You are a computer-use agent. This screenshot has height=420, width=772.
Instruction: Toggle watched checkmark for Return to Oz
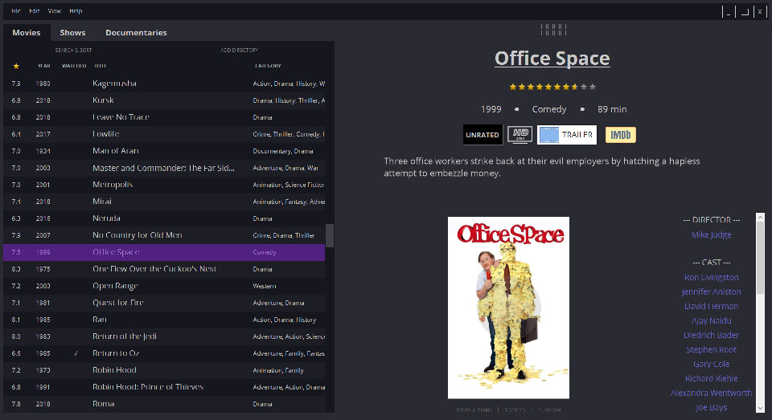(76, 353)
